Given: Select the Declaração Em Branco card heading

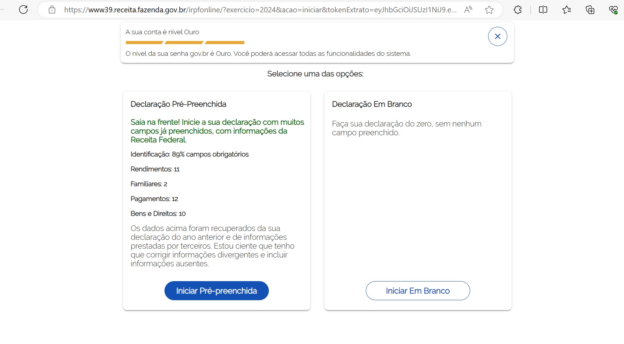Looking at the screenshot, I should (372, 104).
